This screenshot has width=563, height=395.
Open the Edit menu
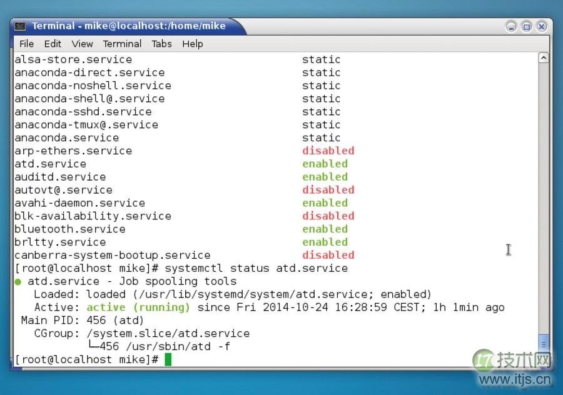coord(53,44)
